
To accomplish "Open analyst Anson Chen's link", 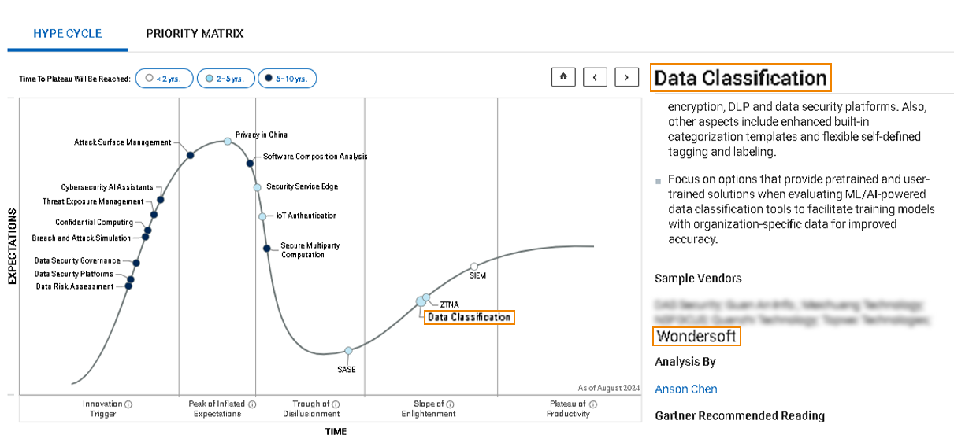I will [685, 389].
